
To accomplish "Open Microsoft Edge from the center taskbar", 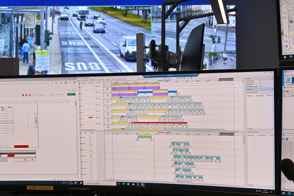I will (x=124, y=184).
